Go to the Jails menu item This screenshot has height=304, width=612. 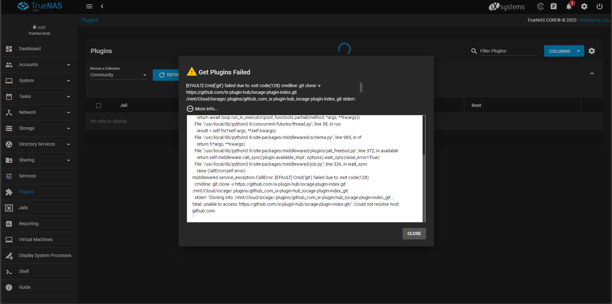point(40,208)
